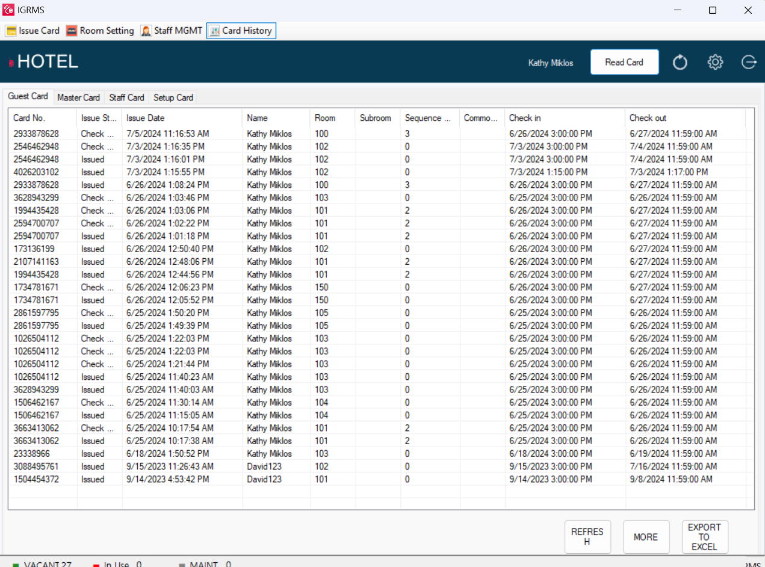Switch to the Master Card tab
This screenshot has height=567, width=765.
[78, 98]
